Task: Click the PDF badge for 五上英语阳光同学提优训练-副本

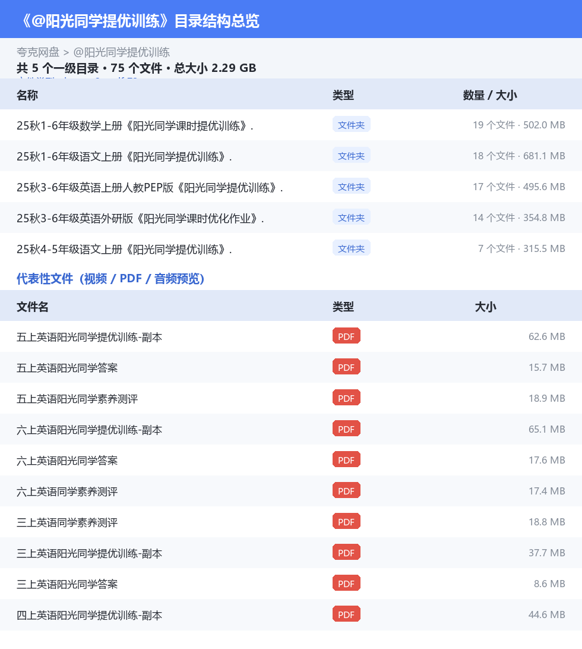Action: [x=346, y=336]
